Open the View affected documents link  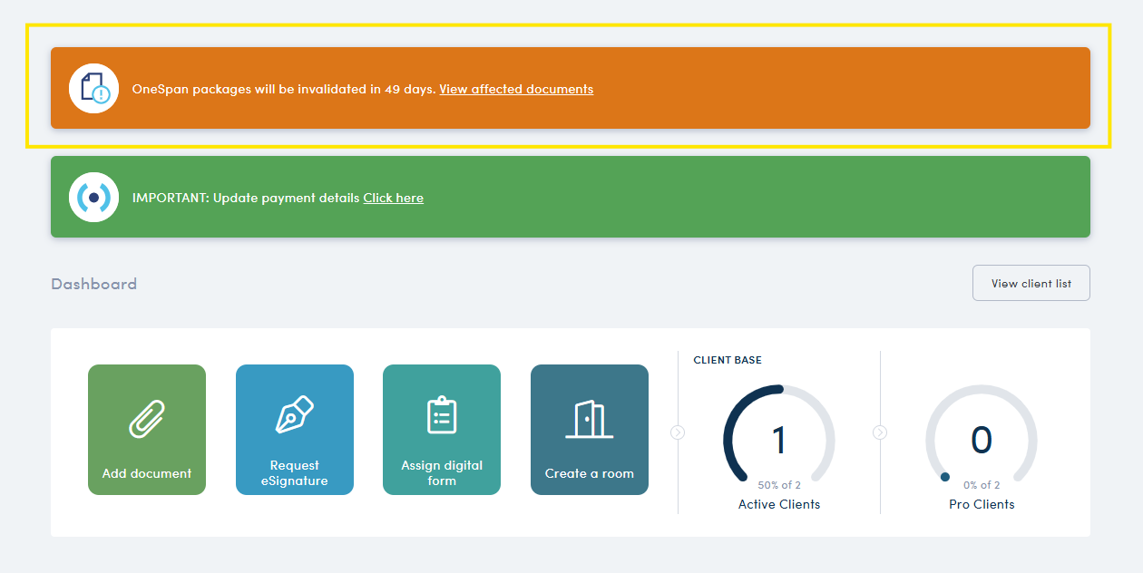point(516,89)
